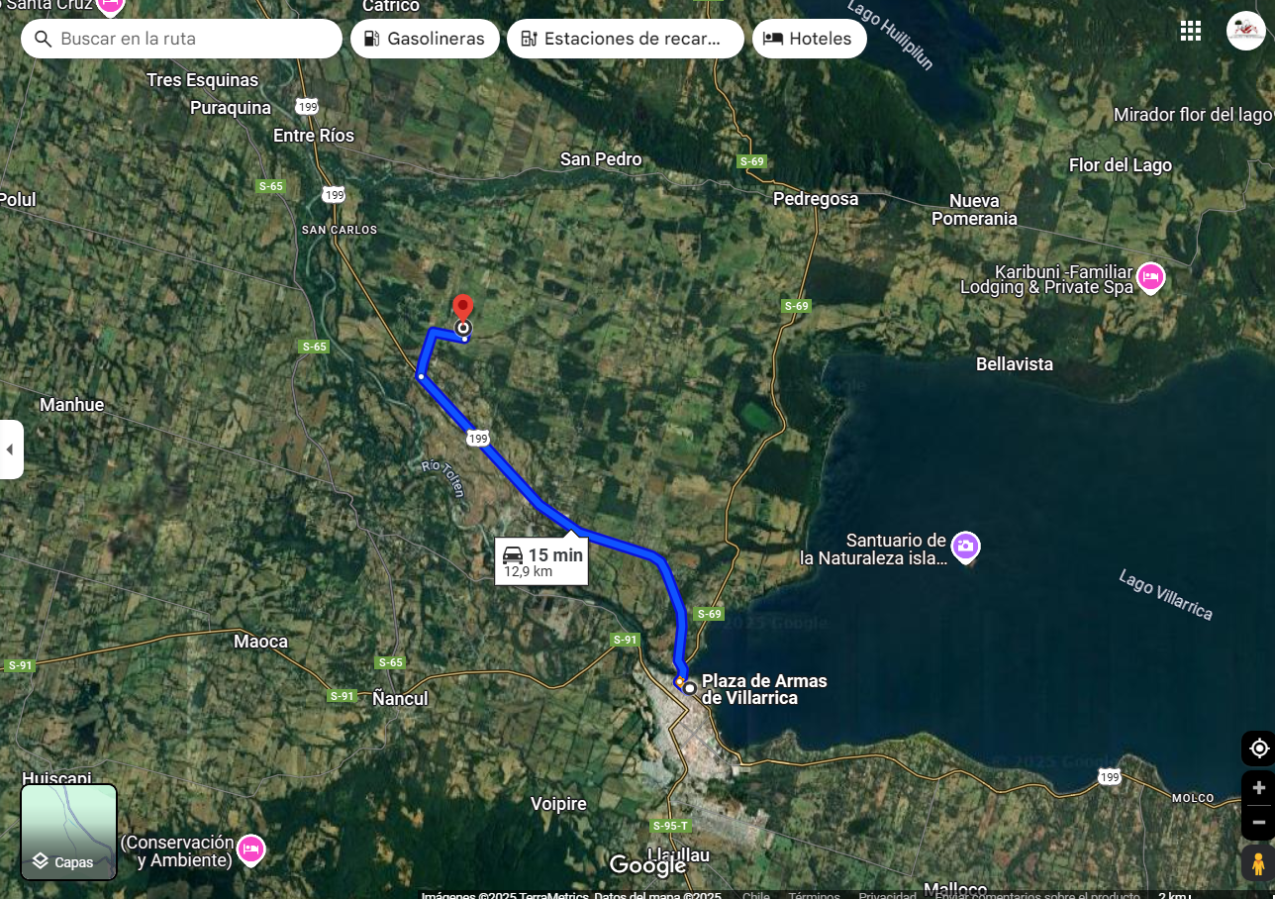Viewport: 1275px width, 899px height.
Task: Open the Karibuni Familiar Lodging hotel marker
Action: [x=1149, y=277]
